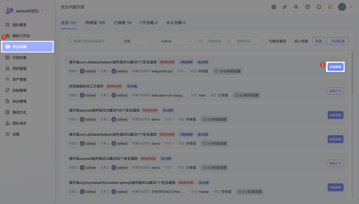Open 代码托管 in the sidebar
Image resolution: width=359 pixels, height=204 pixels.
(19, 58)
